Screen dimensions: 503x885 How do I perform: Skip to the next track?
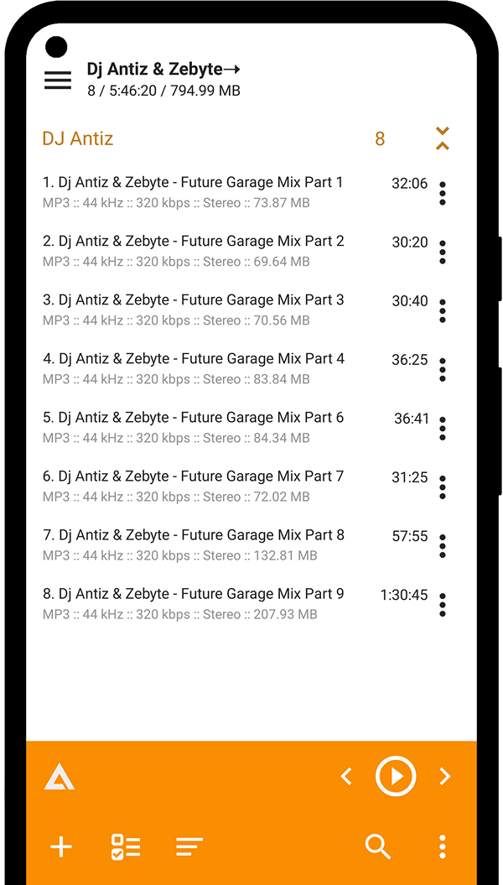click(445, 776)
